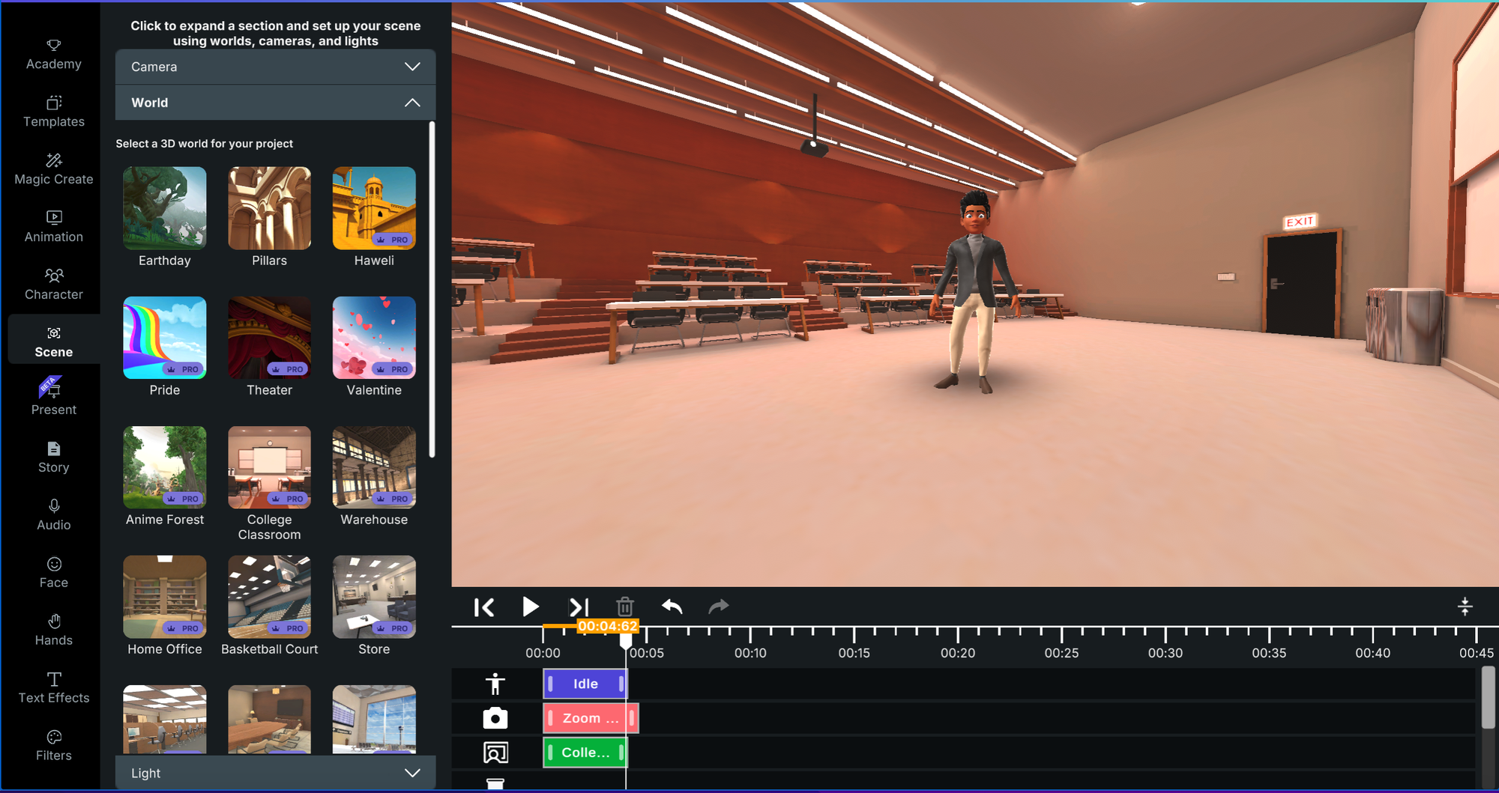Open the Filters panel

point(53,745)
